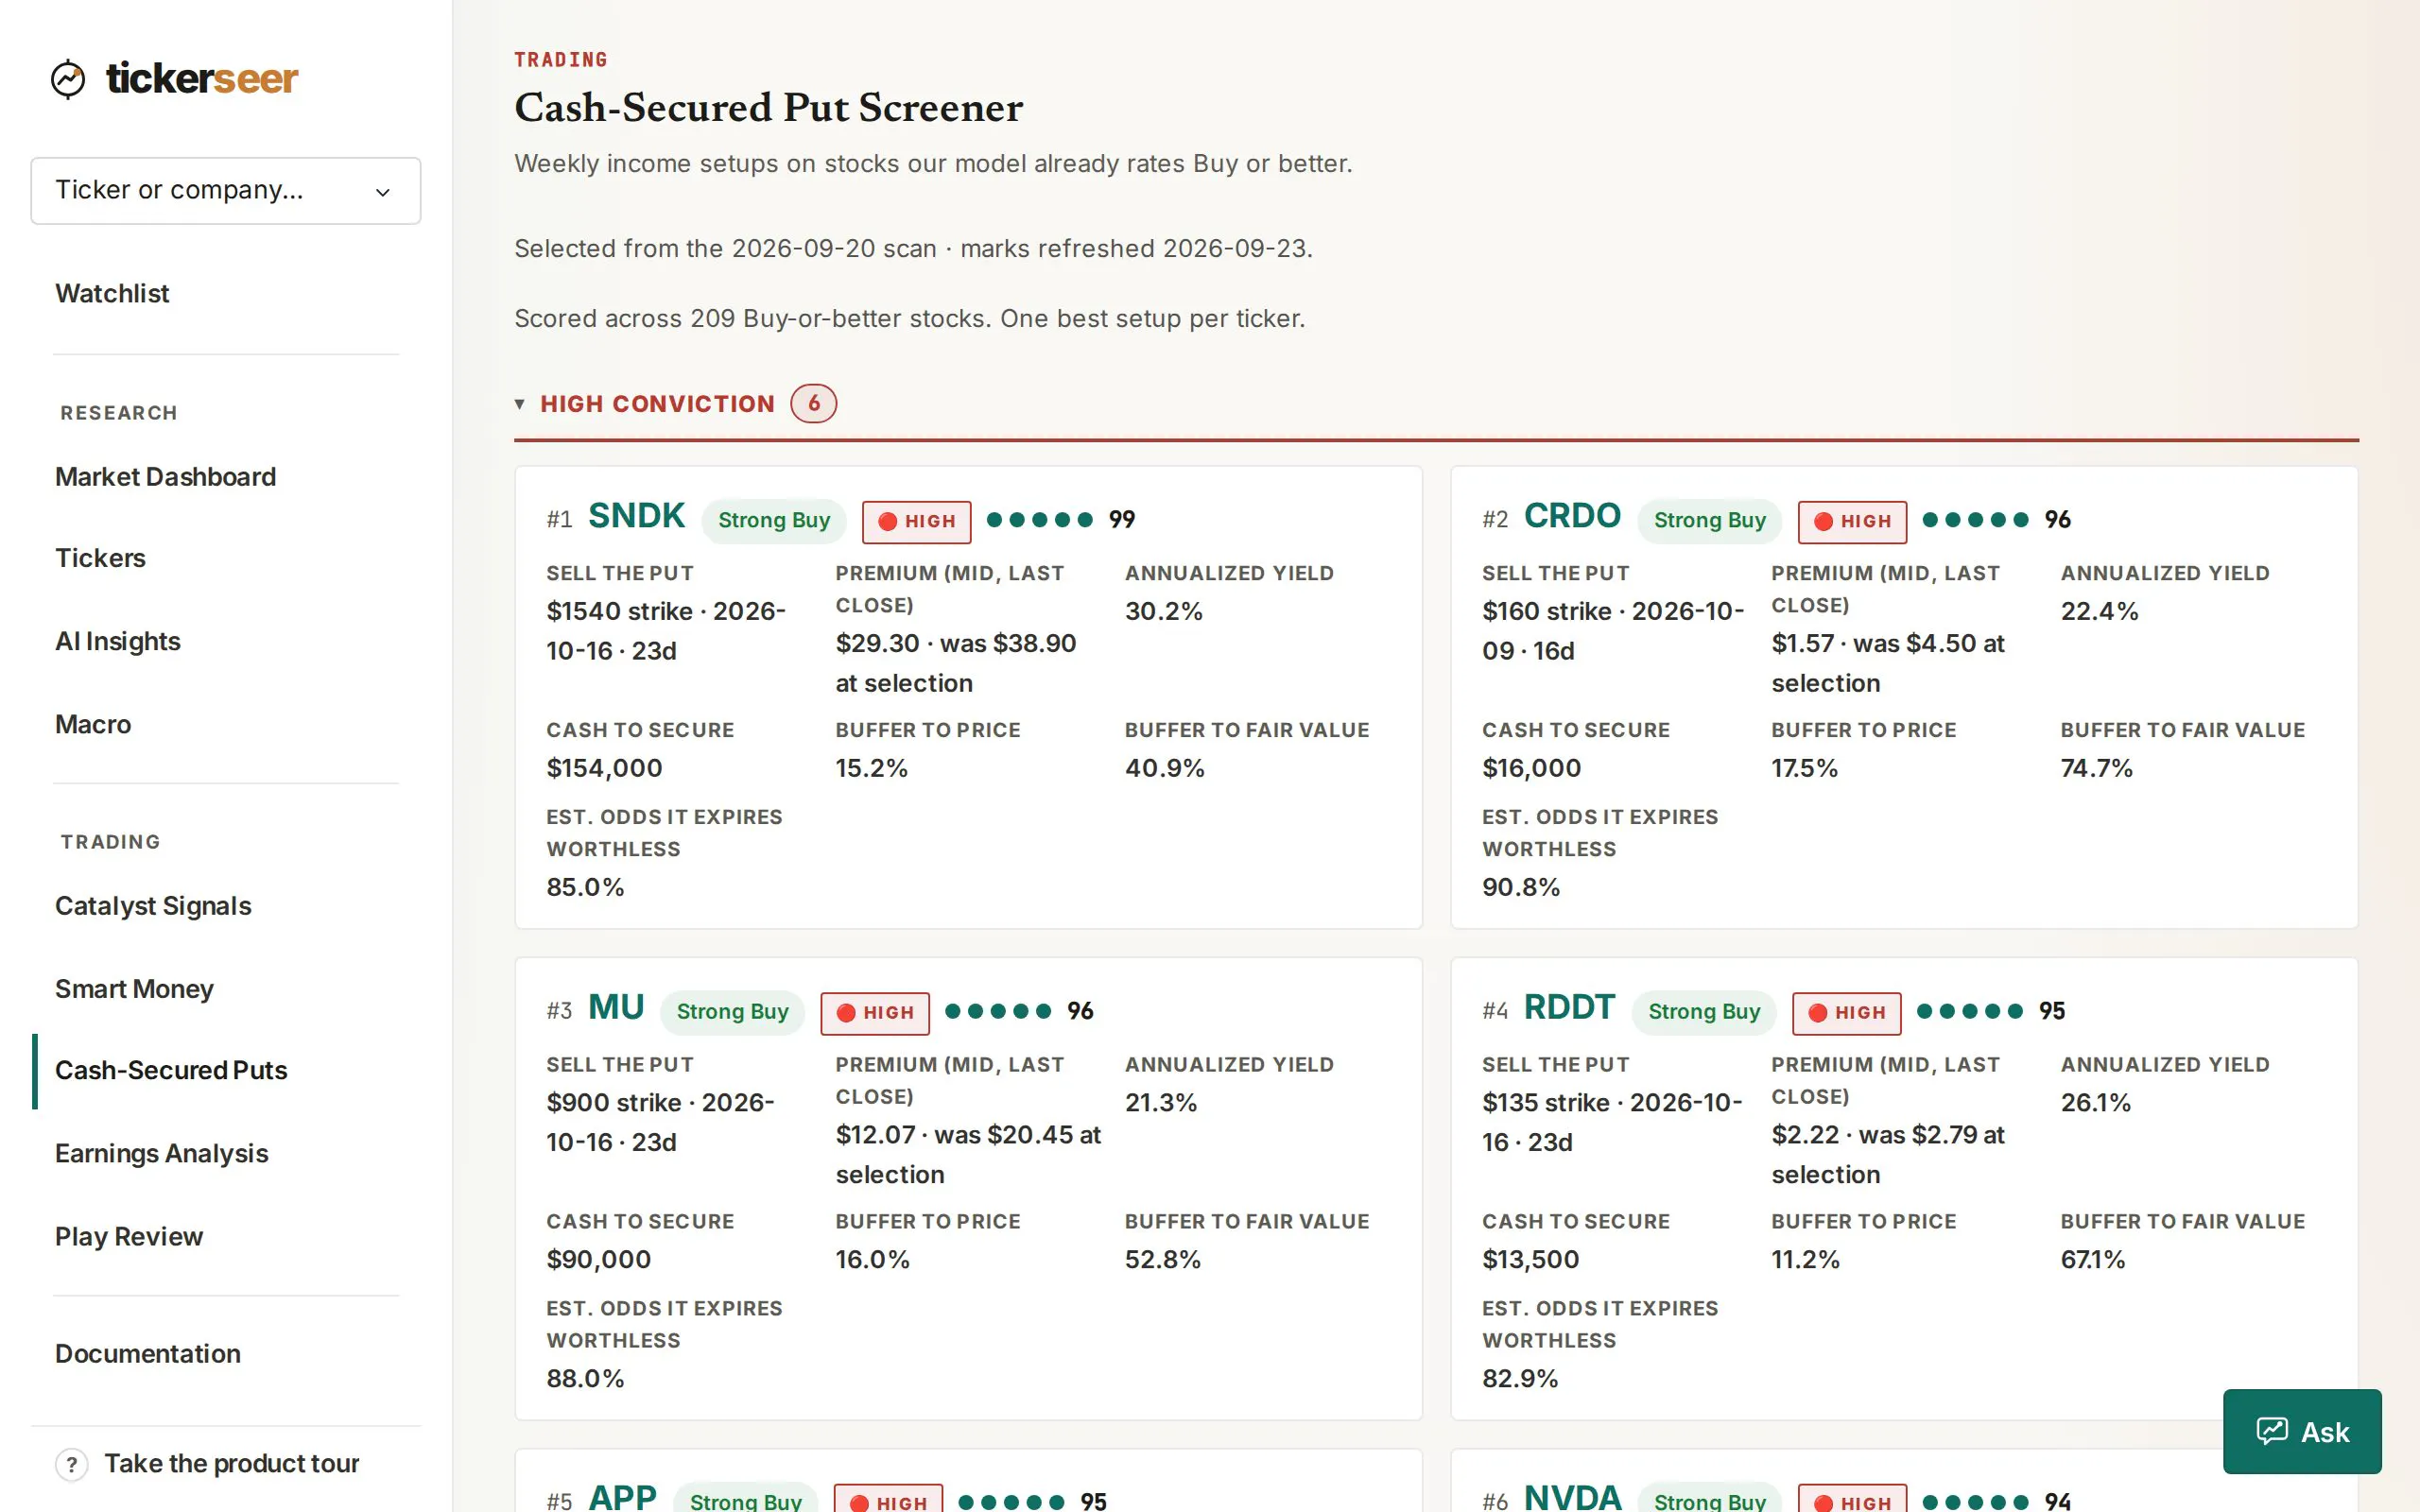This screenshot has height=1512, width=2420.
Task: Select Cash-Secured Puts nav item
Action: pyautogui.click(x=171, y=1070)
